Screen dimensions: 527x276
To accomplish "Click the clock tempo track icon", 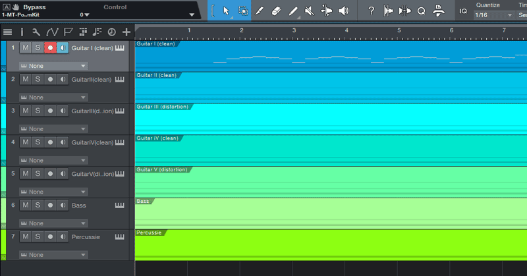I will [x=111, y=32].
